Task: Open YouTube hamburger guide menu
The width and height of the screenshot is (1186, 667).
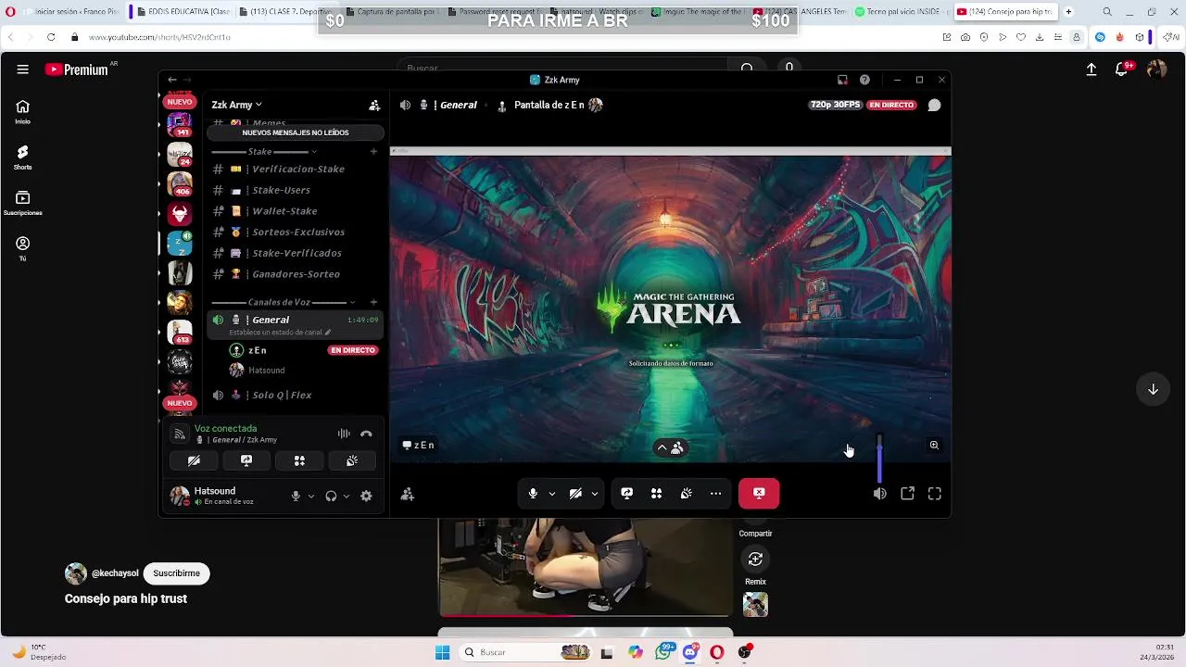Action: [22, 69]
